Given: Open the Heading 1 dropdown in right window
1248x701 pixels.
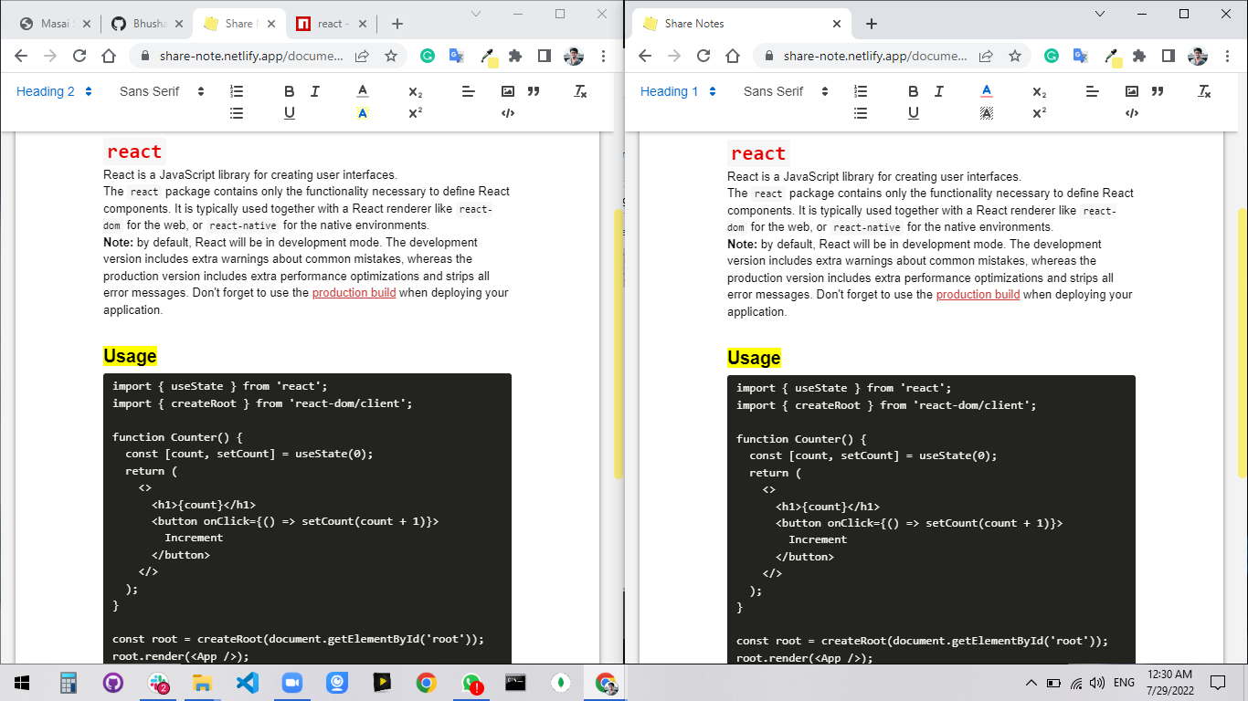Looking at the screenshot, I should pos(679,91).
